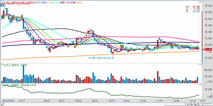The height and width of the screenshot is (106, 213).
Task: Click the candle spacing adjust icon
Action: 198,104
